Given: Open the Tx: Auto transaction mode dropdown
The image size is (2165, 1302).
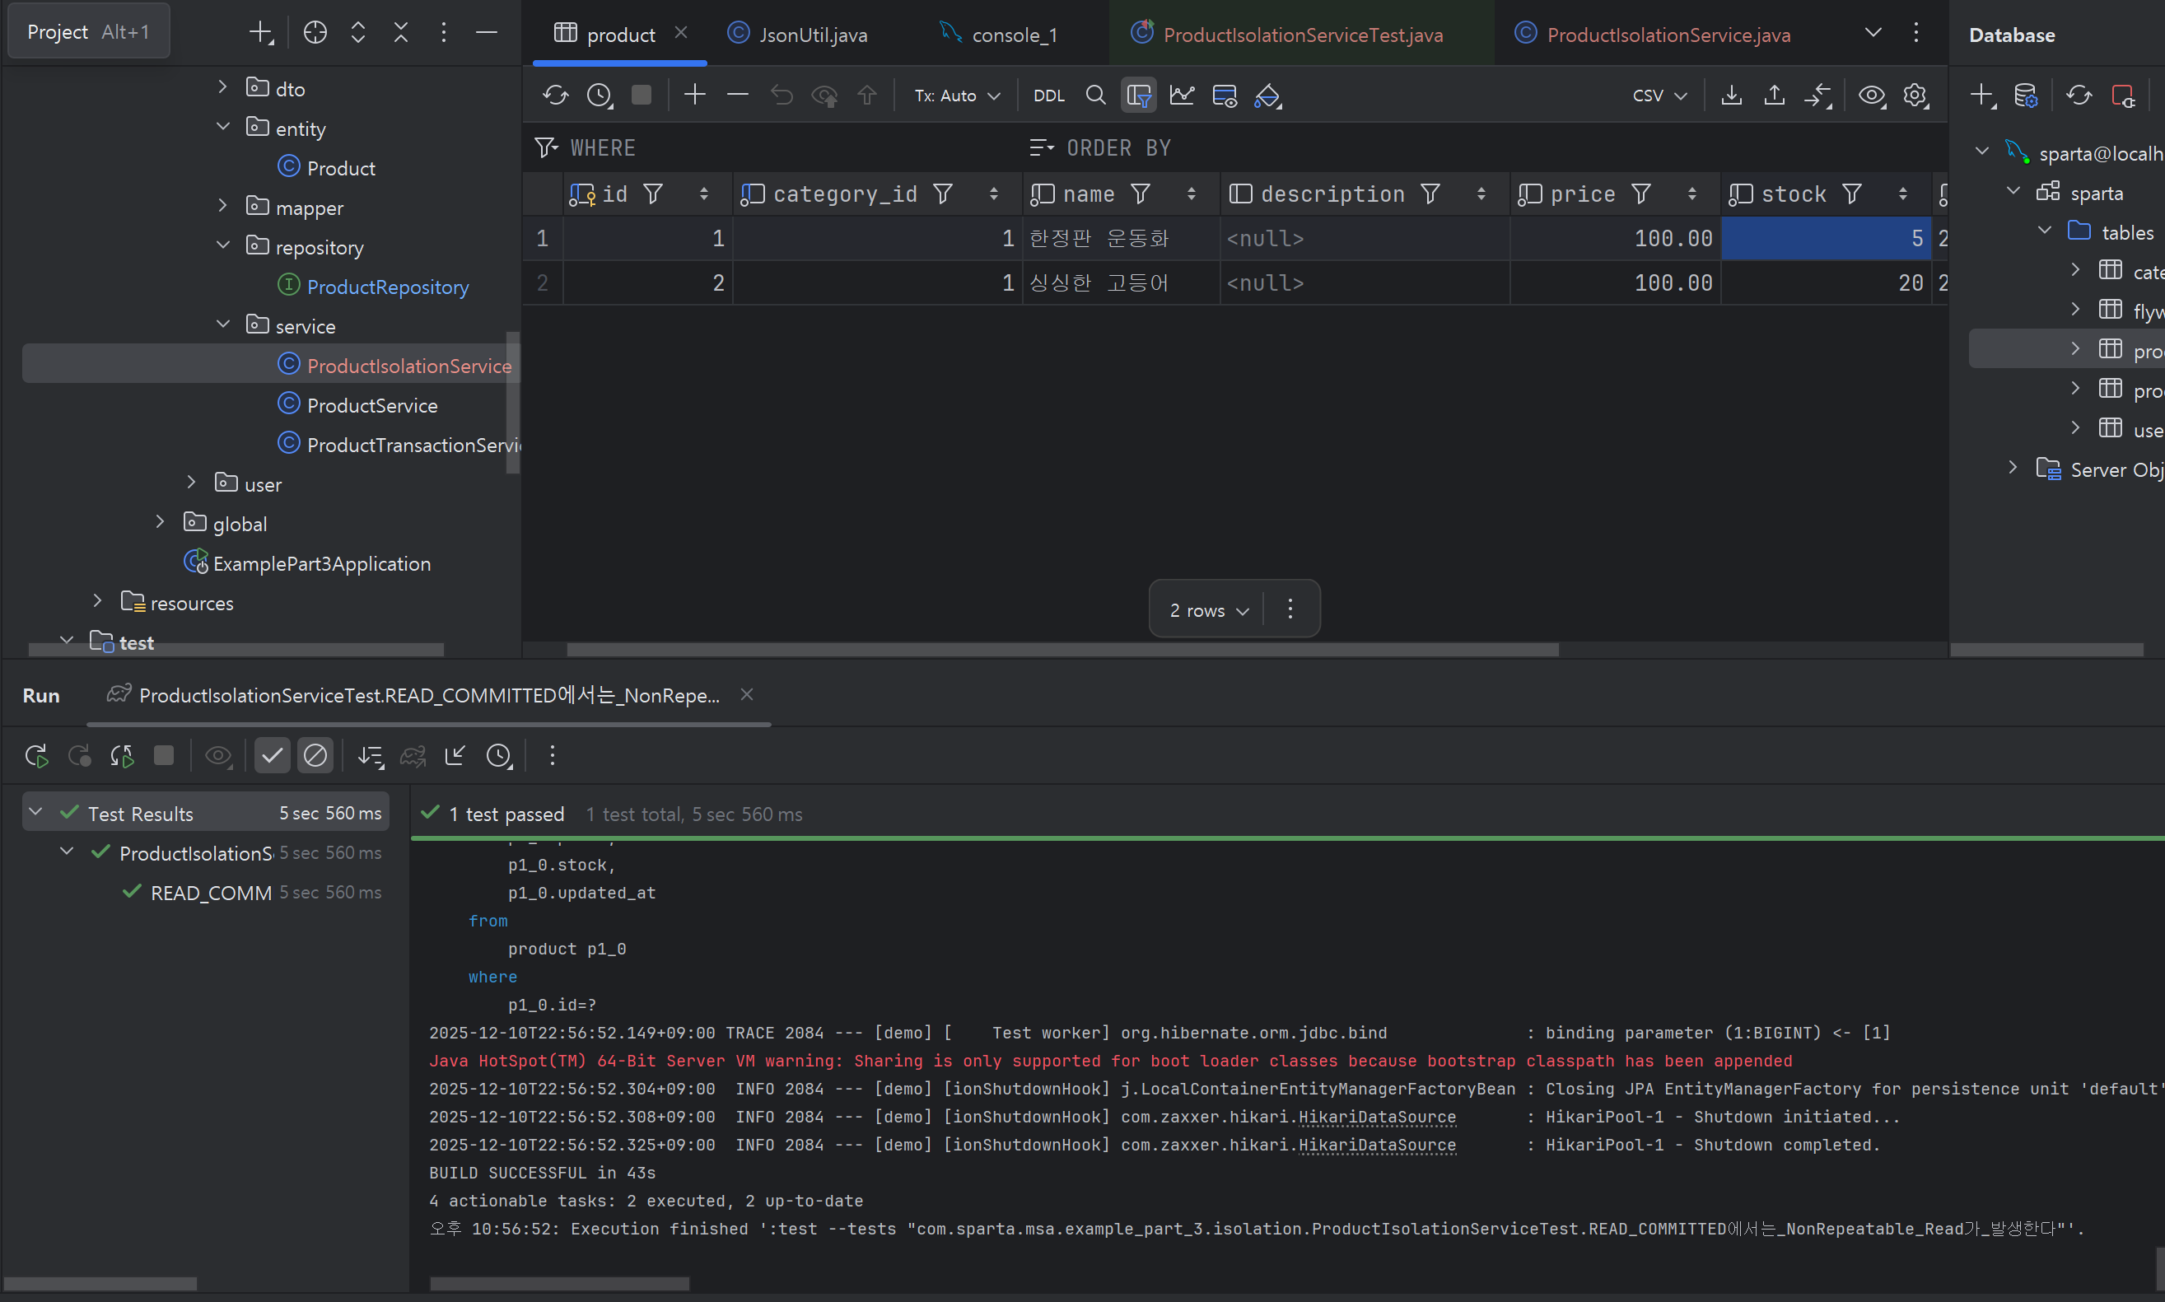Looking at the screenshot, I should pos(957,95).
